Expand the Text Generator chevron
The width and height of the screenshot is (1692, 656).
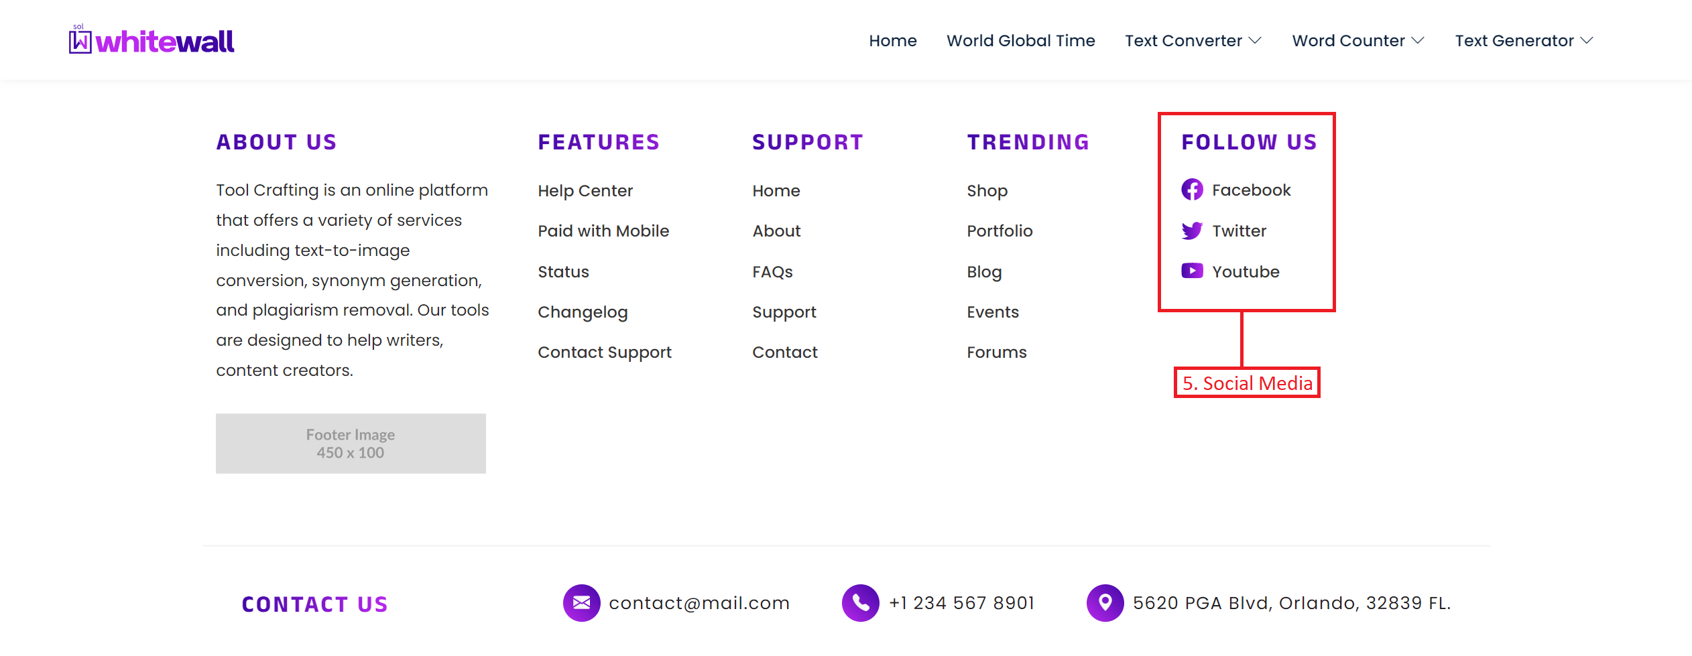pyautogui.click(x=1587, y=40)
